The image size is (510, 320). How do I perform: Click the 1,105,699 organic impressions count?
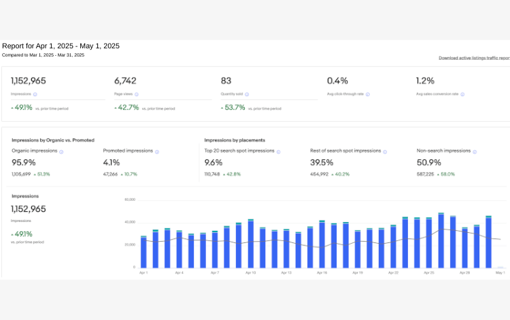point(21,174)
